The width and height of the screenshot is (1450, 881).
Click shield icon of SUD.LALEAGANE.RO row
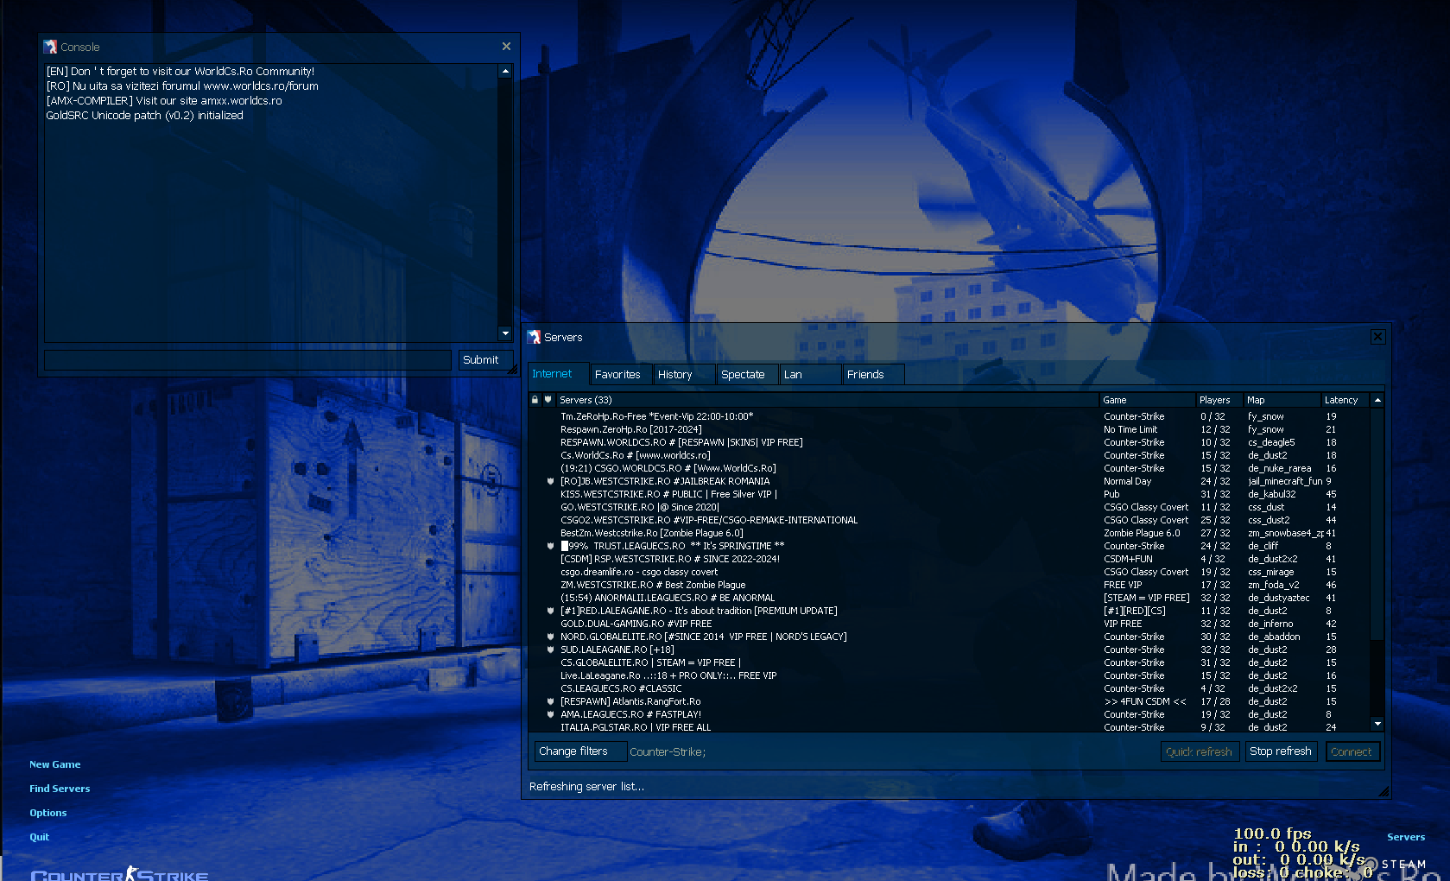pos(550,650)
